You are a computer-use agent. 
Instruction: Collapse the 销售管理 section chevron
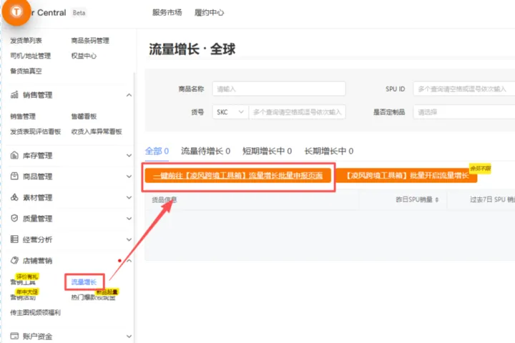[x=129, y=95]
